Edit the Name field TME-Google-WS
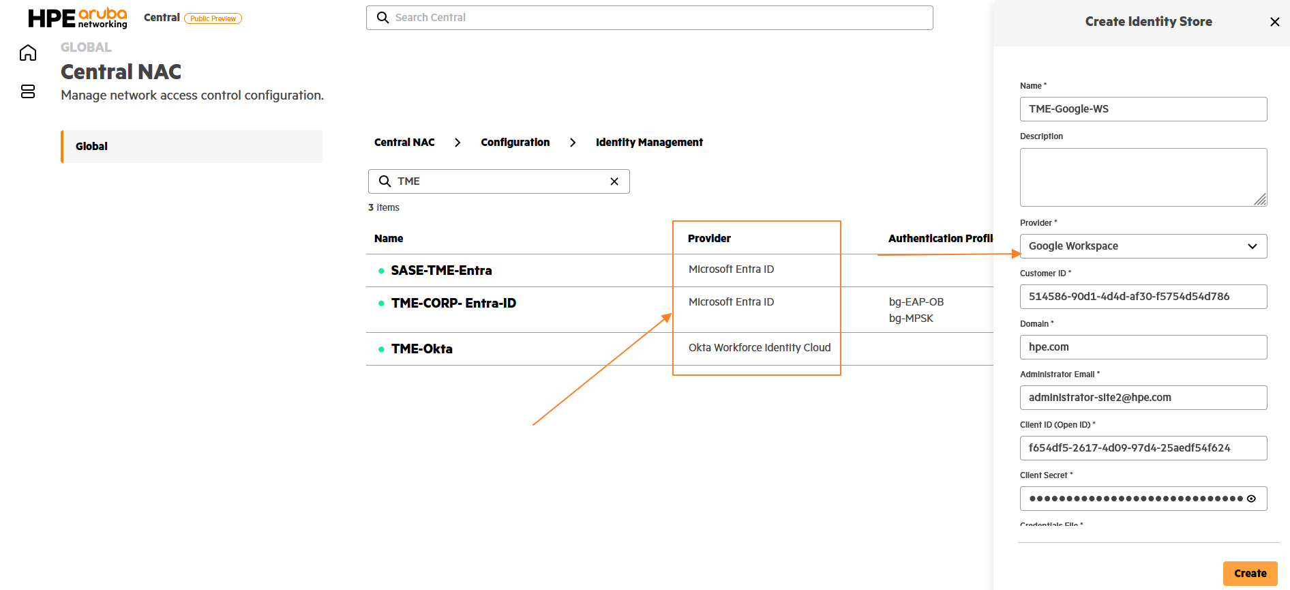 click(1143, 109)
